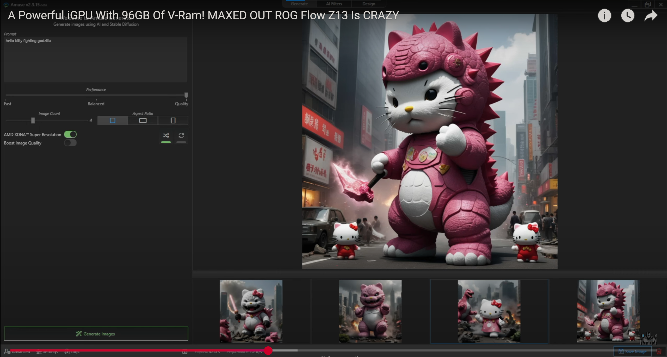Screen dimensions: 667x357
Task: Click the delete image trash icon
Action: pyautogui.click(x=659, y=352)
